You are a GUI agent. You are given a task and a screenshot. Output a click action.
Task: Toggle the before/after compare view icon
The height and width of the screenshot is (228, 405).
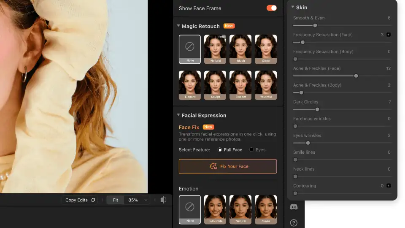pyautogui.click(x=163, y=200)
